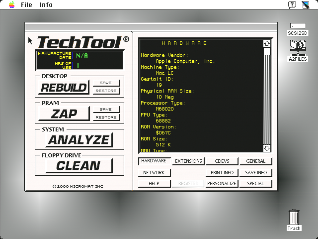The width and height of the screenshot is (318, 239).
Task: Click SAVE INFO button
Action: [x=255, y=173]
